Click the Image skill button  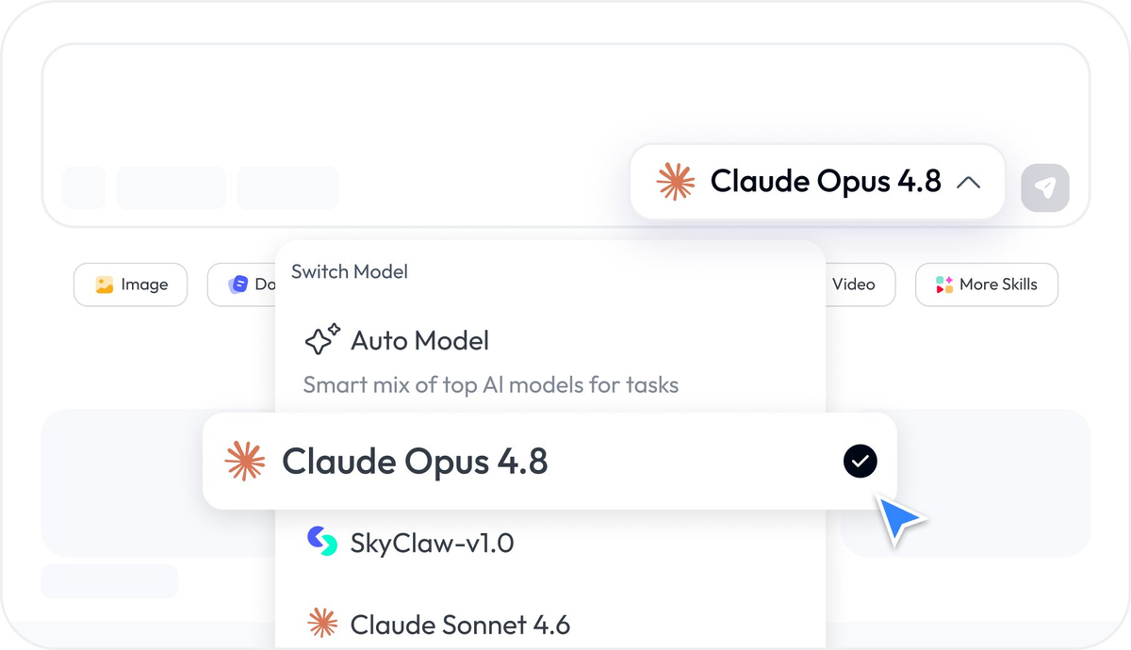tap(131, 284)
